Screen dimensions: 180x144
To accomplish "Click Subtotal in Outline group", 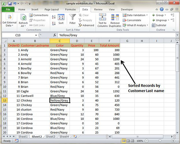I will pos(159,25).
